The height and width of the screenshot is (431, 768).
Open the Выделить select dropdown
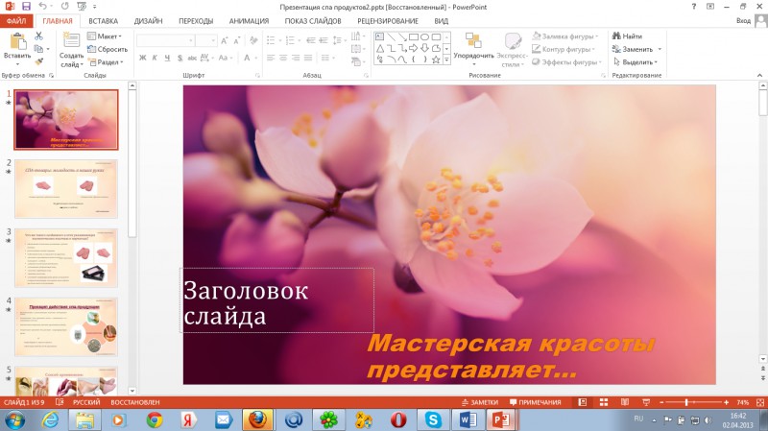coord(635,62)
